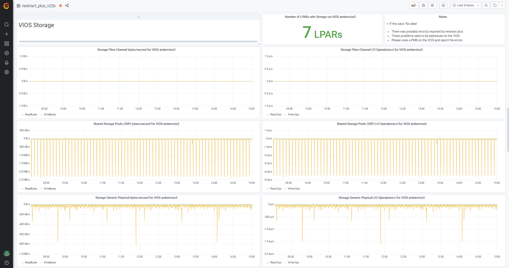Screen dimensions: 509x268
Task: Toggle WriteBytes series in Generic Physical bytes legend
Action: pos(50,263)
